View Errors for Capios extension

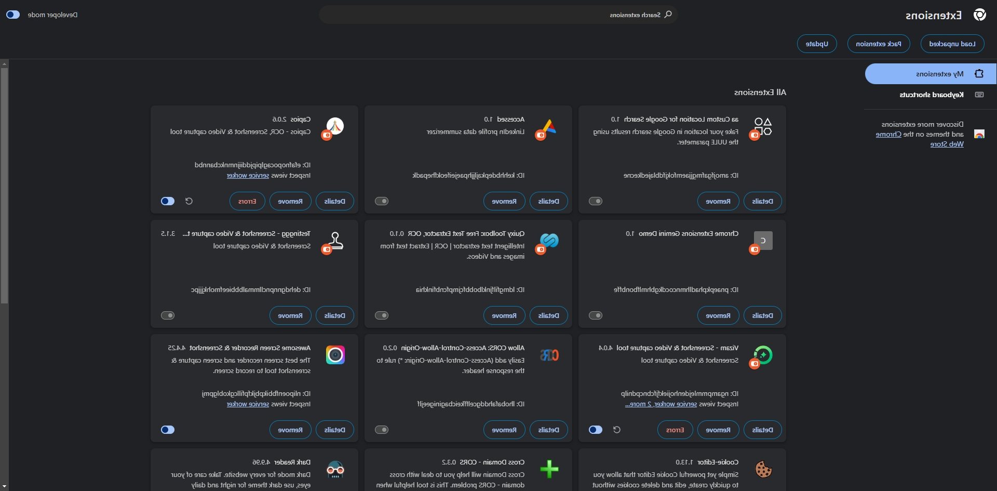[247, 201]
